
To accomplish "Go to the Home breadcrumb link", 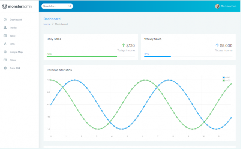I will coord(47,24).
